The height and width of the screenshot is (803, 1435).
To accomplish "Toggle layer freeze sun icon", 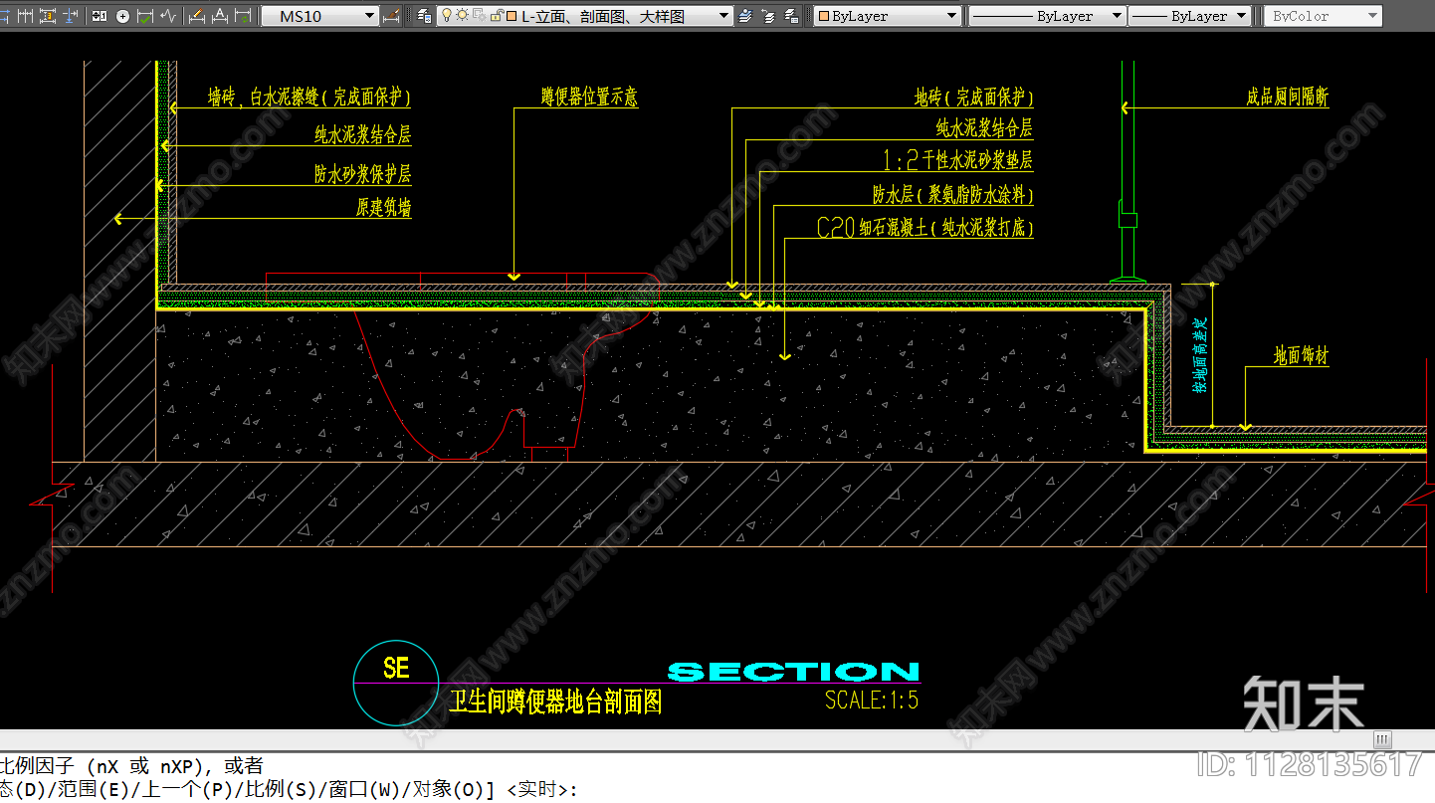I will (x=463, y=15).
